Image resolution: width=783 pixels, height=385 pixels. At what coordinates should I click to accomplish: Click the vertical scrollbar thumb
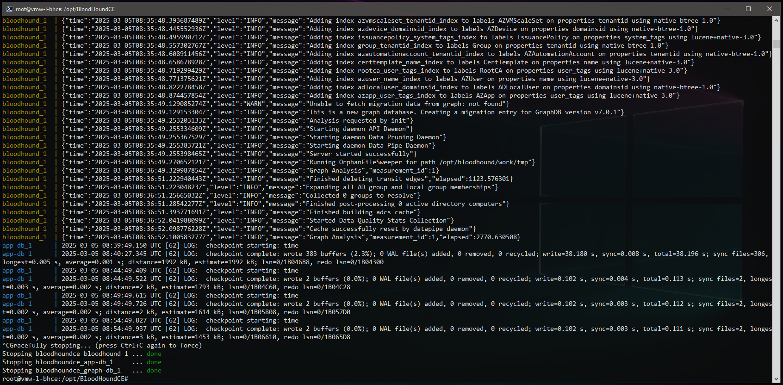coord(777,44)
